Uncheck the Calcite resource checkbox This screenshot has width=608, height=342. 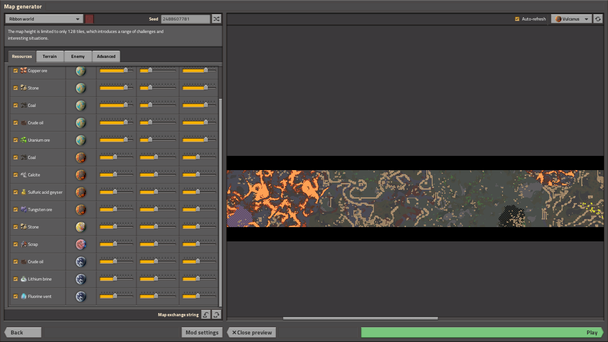click(16, 175)
